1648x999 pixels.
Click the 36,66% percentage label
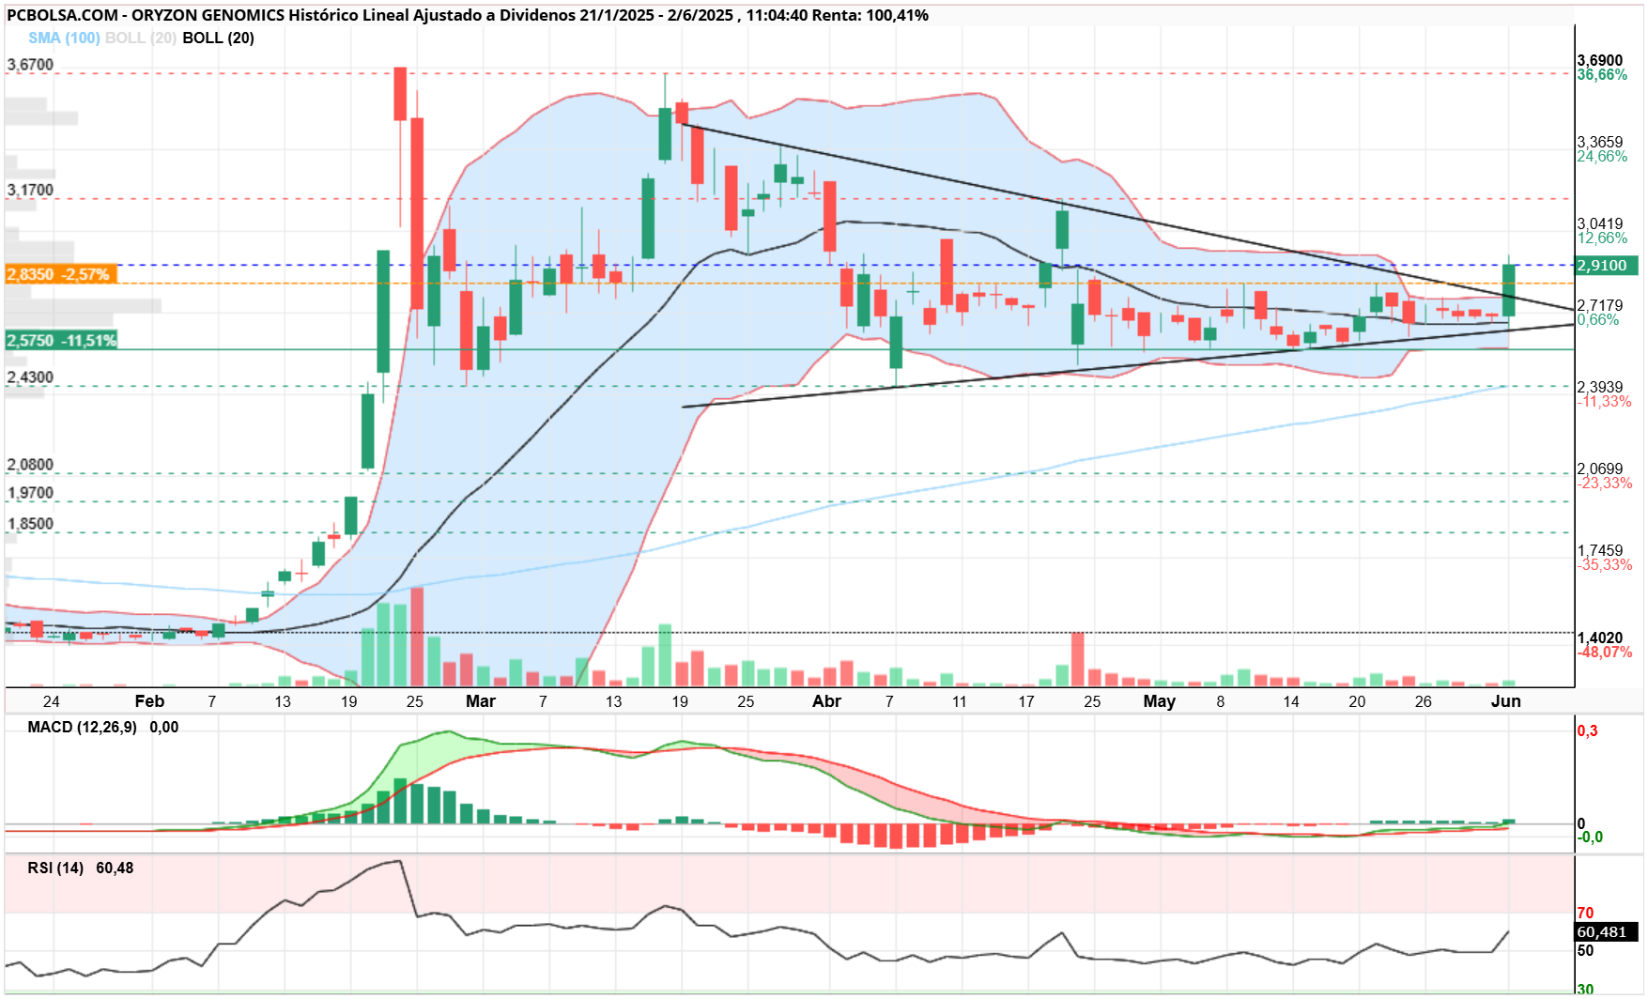[1602, 75]
